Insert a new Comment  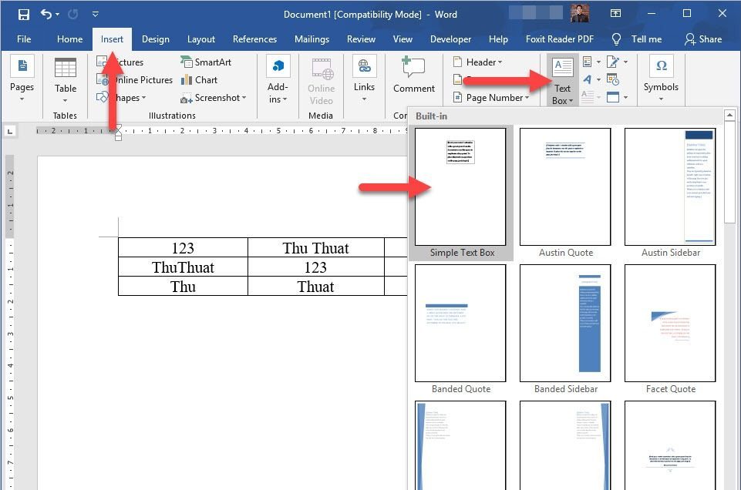click(x=413, y=76)
